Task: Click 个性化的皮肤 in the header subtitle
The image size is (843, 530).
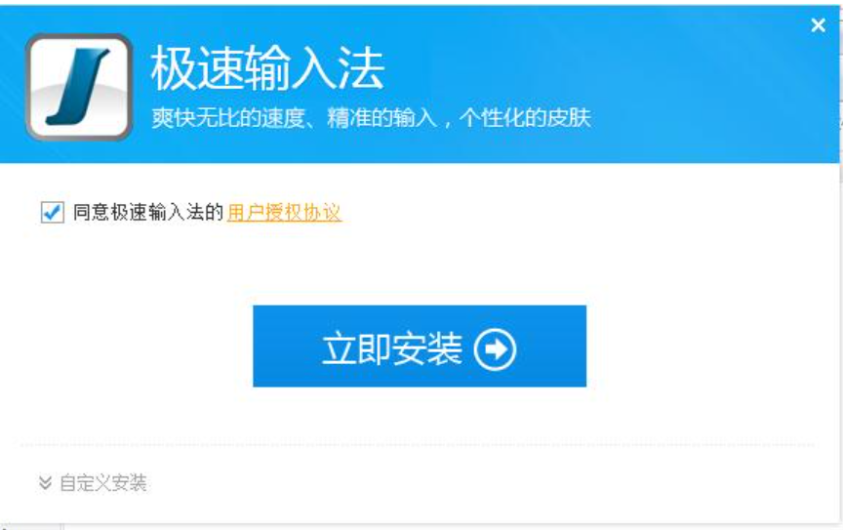Action: (x=525, y=118)
